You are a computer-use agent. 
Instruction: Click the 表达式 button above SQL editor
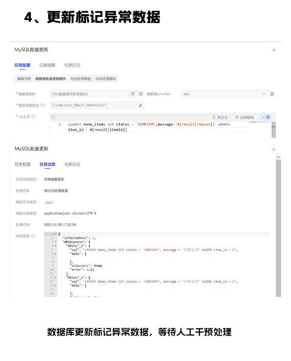coord(220,117)
